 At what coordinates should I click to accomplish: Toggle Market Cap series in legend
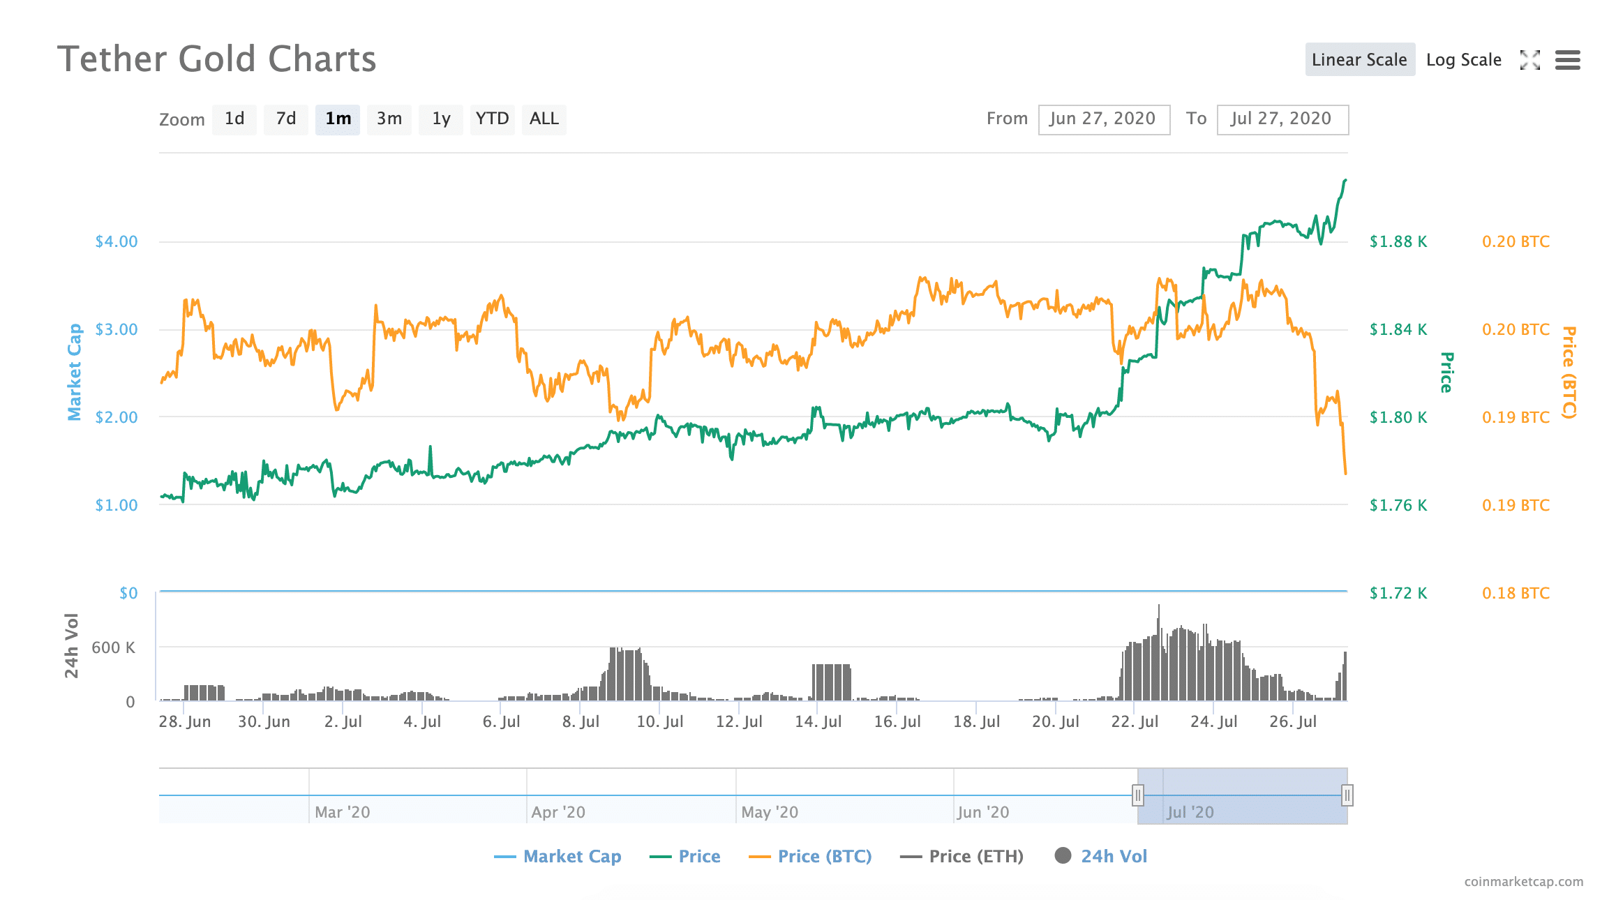[x=571, y=856]
